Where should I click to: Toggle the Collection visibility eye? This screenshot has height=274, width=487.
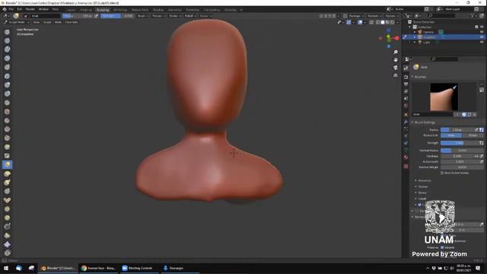click(482, 27)
